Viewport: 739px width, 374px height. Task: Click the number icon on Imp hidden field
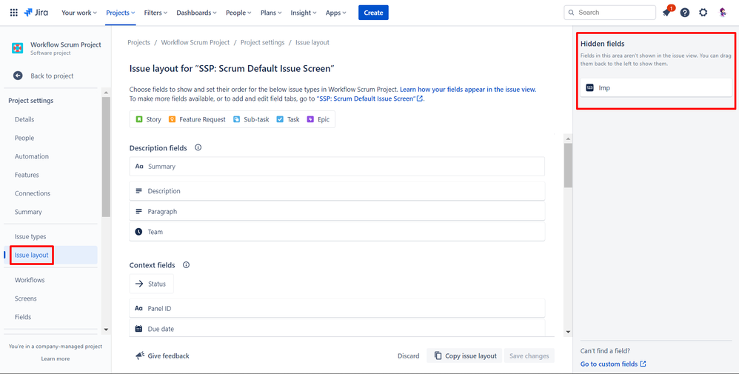click(589, 87)
